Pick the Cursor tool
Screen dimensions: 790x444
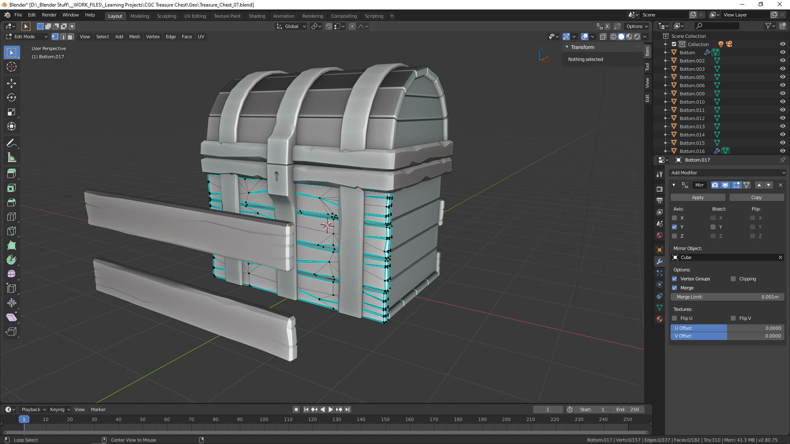point(12,67)
